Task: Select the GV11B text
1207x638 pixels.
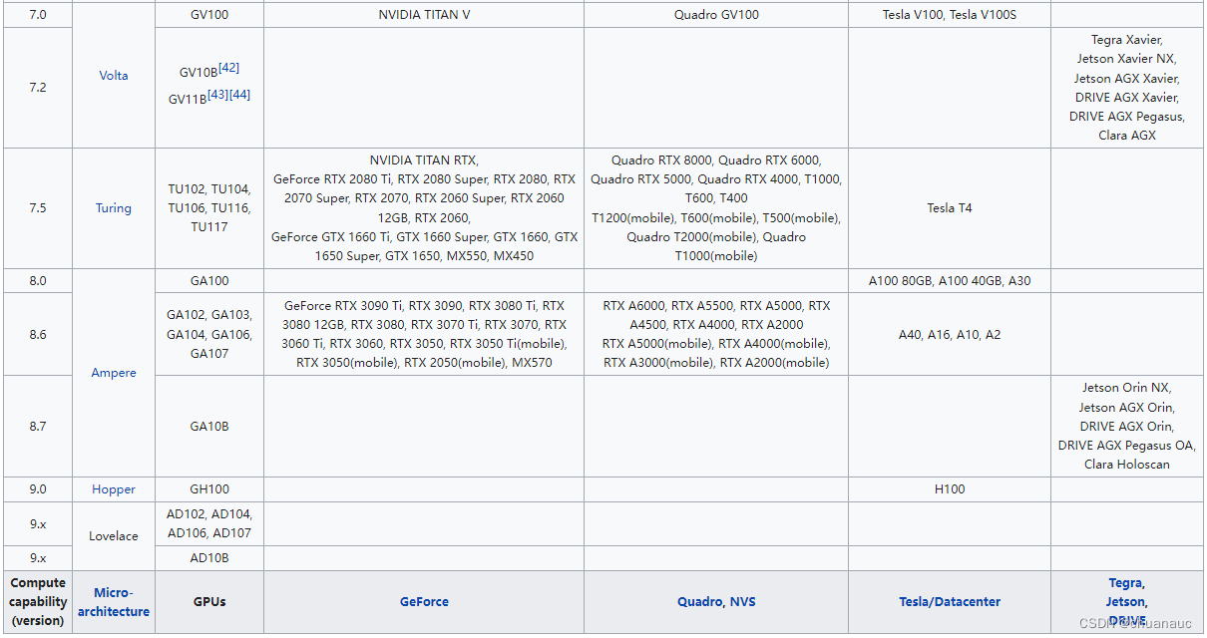Action: [x=188, y=99]
